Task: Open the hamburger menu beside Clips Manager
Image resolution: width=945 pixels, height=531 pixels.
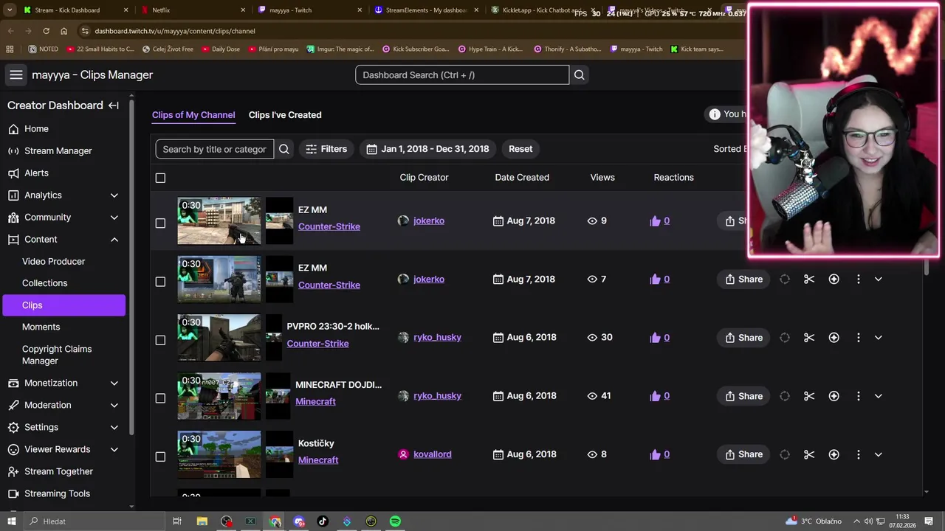Action: click(16, 74)
